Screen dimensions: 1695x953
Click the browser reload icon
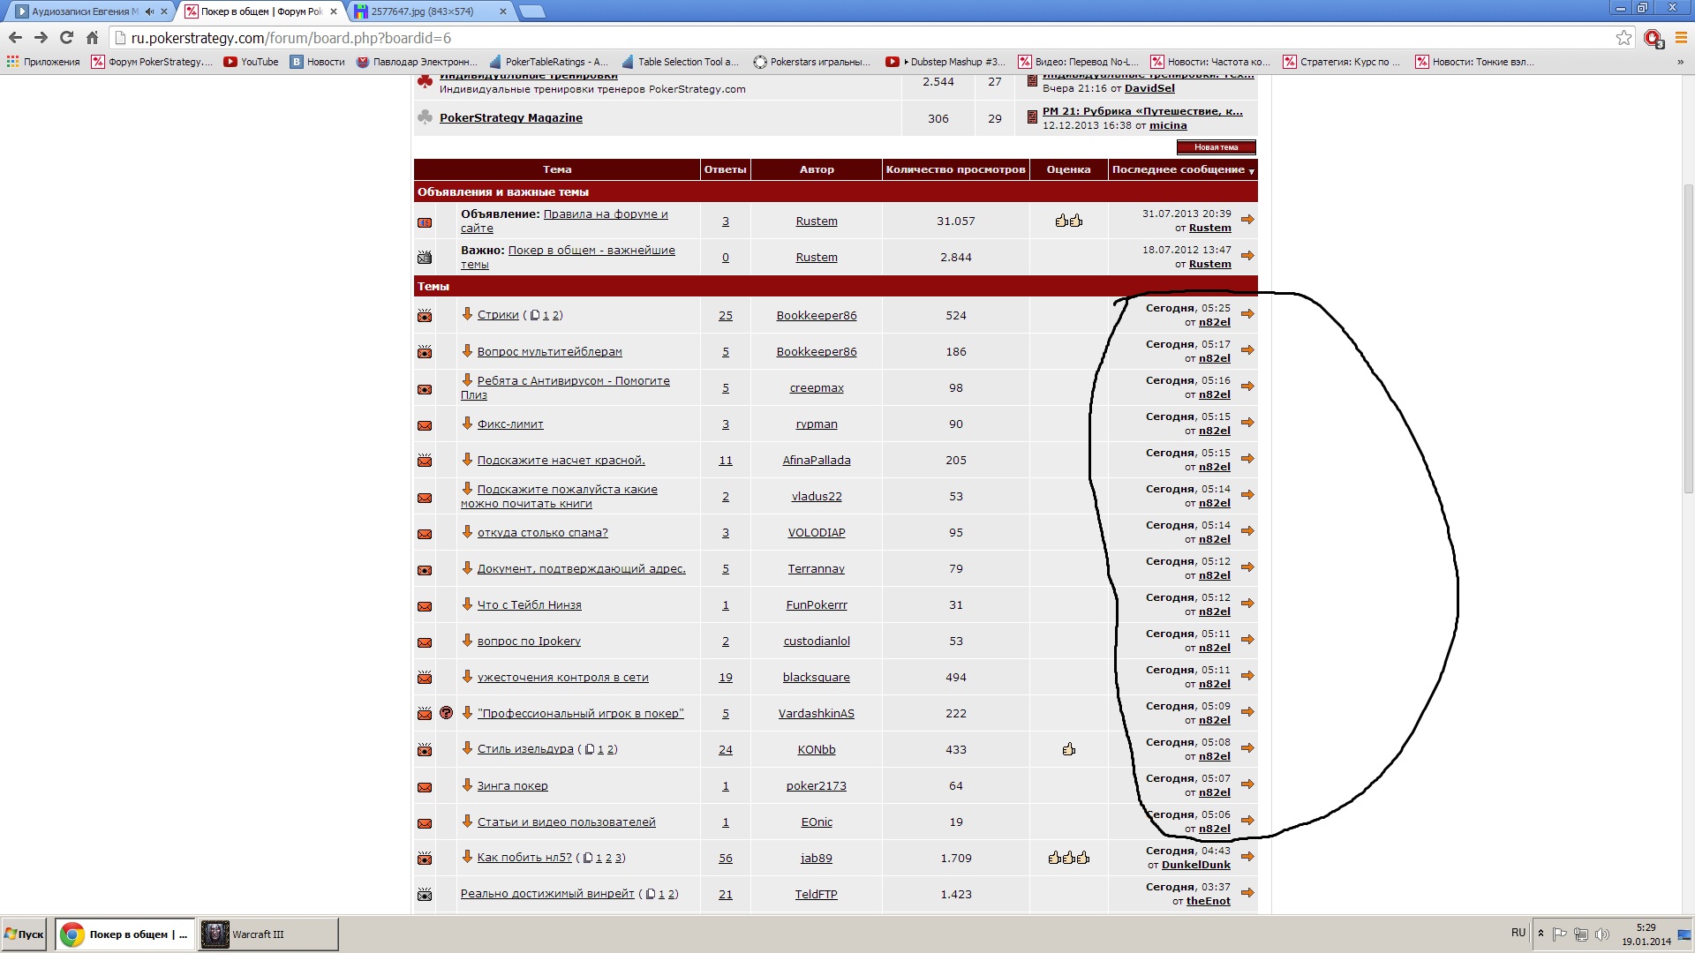click(66, 38)
